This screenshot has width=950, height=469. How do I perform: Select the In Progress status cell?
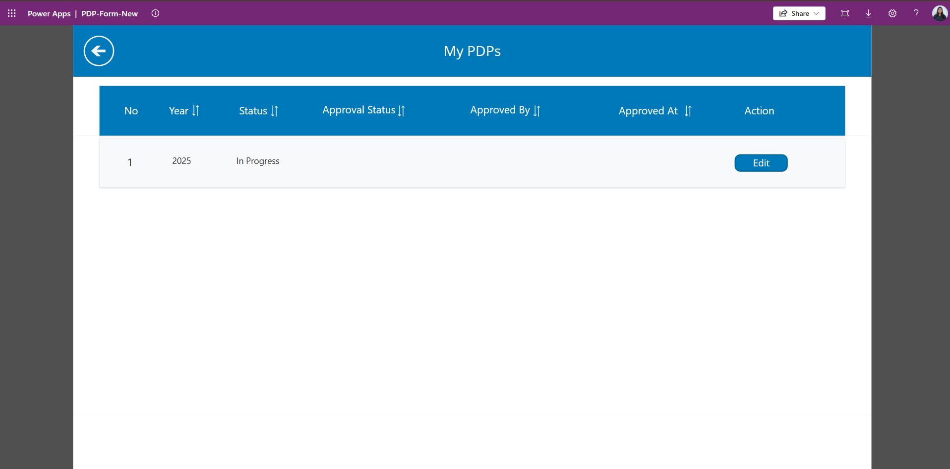point(257,161)
